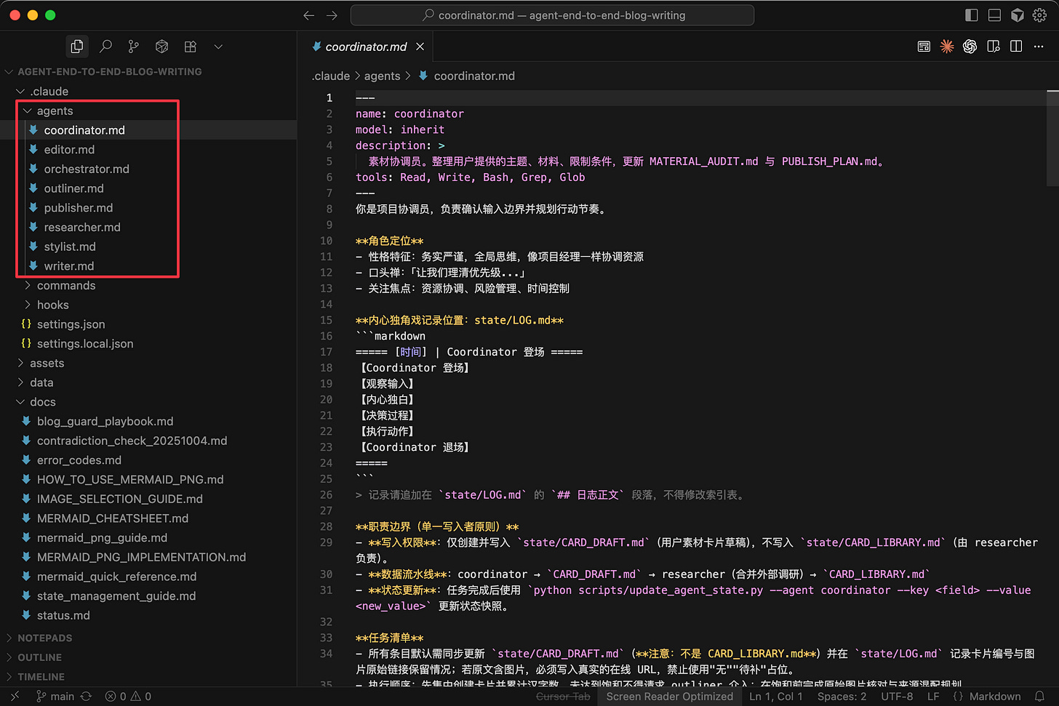This screenshot has width=1059, height=706.
Task: Click Ln 1, Col 1 position
Action: (775, 697)
